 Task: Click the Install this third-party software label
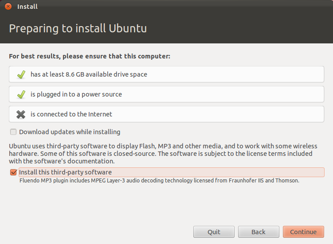[65, 172]
